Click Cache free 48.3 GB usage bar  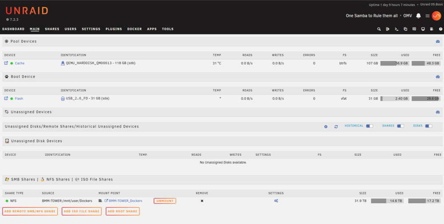pos(426,63)
